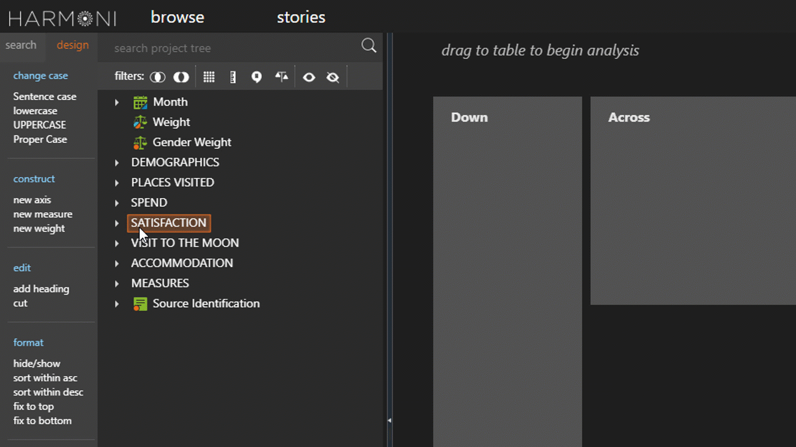Create a new axis
The image size is (796, 447).
point(32,200)
